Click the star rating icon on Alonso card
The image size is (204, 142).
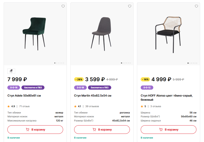(142, 106)
